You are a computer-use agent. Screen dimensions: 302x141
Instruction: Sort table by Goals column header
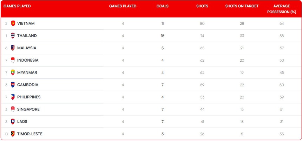click(162, 6)
